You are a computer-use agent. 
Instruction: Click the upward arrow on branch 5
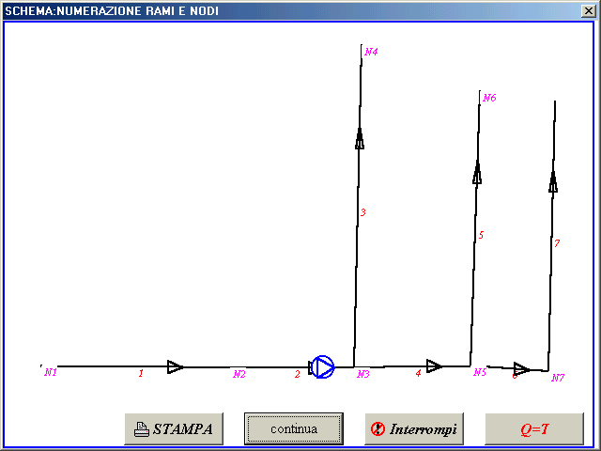coord(477,173)
